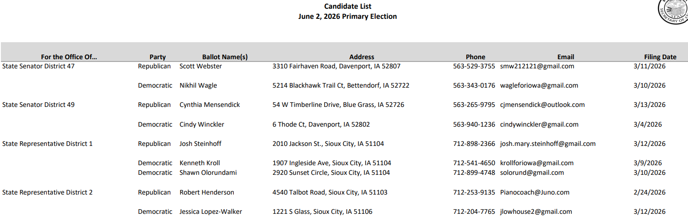Click josh.mary.steinhoff@gmail.com email address
Screen dimensions: 688x223
(x=547, y=144)
